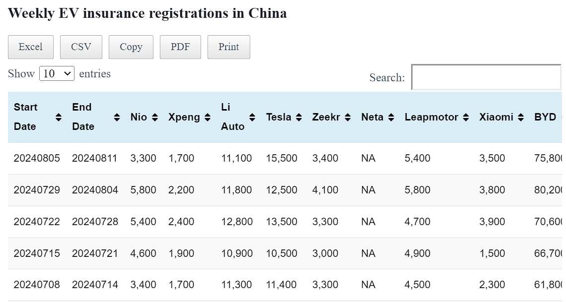Click sort arrows icon beside Tesla
This screenshot has height=302, width=566.
point(299,118)
